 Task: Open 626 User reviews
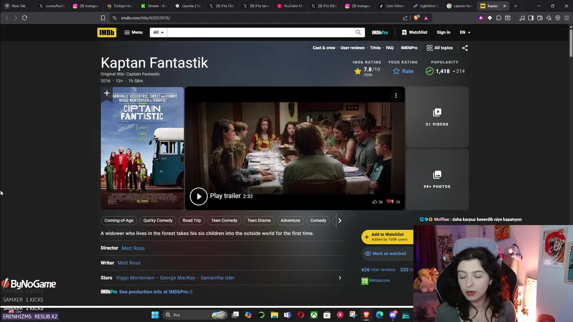click(x=378, y=270)
